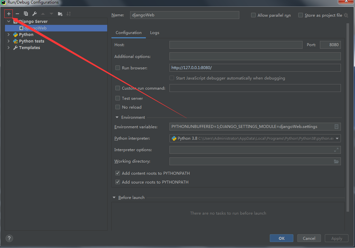Viewport: 355px width, 248px height.
Task: Open the help question mark button
Action: pyautogui.click(x=9, y=238)
